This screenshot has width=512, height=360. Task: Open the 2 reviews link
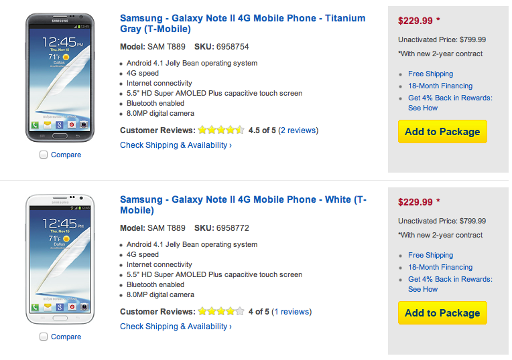pos(298,130)
